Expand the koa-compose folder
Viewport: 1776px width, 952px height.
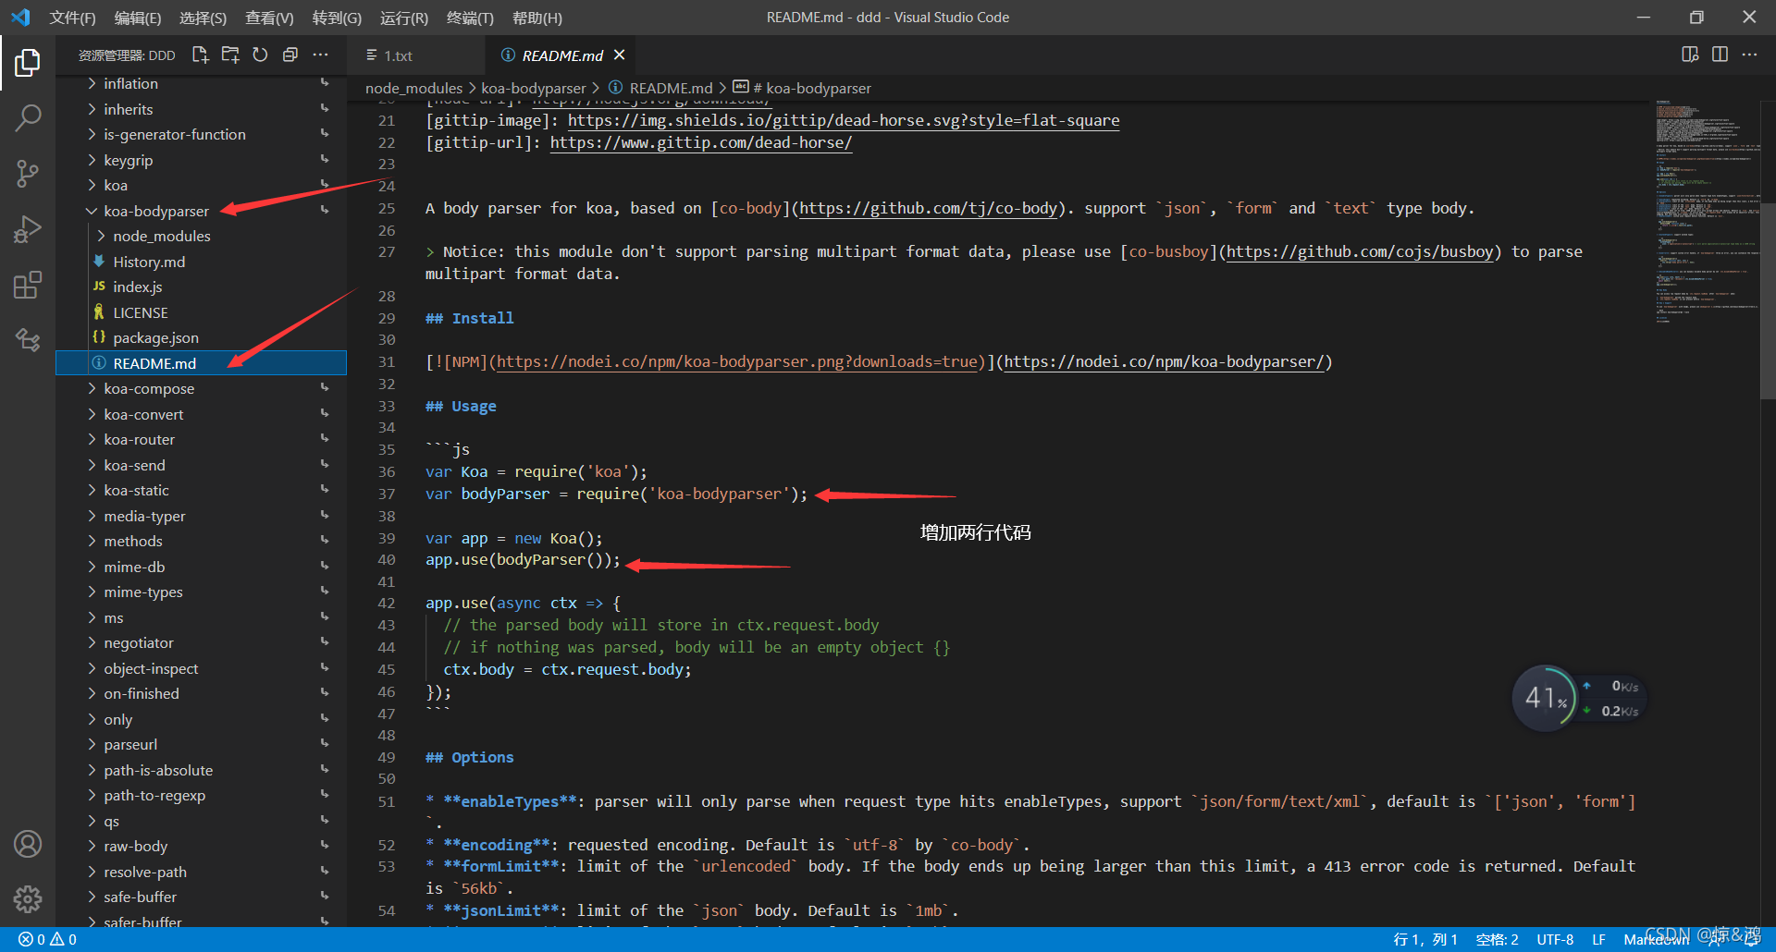(x=202, y=388)
